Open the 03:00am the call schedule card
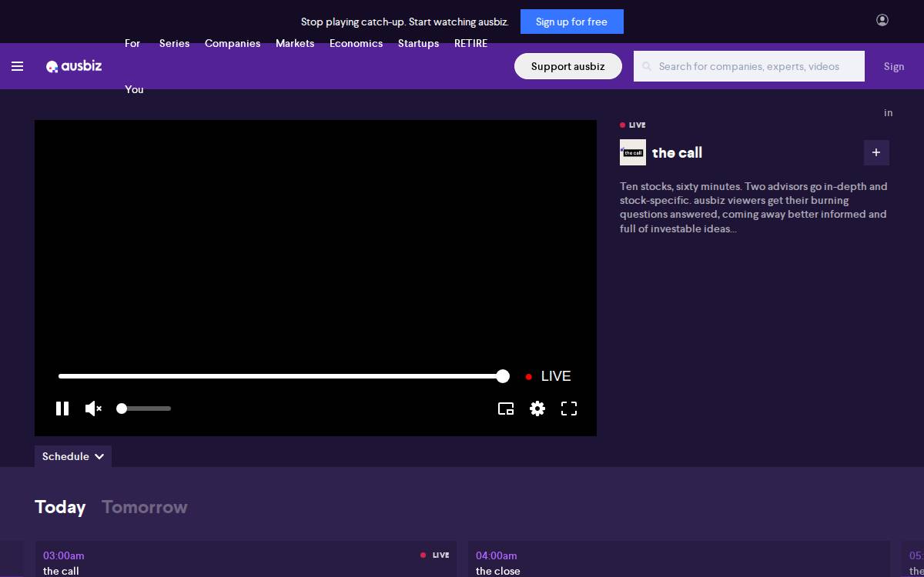 [x=246, y=559]
